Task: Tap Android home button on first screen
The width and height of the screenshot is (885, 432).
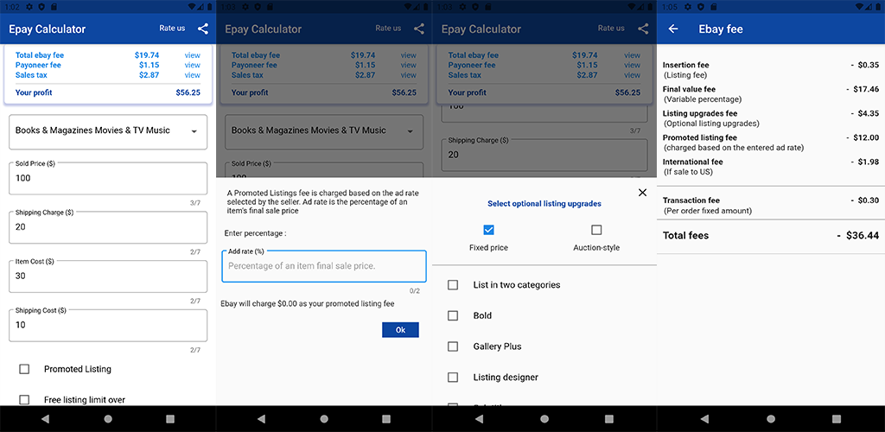Action: 108,419
